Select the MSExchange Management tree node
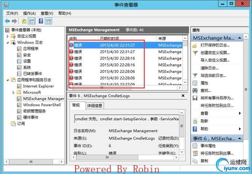 tap(43, 99)
